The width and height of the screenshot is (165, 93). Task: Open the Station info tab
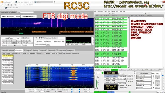52,50
